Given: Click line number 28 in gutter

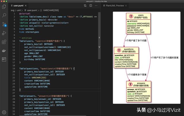Looking at the screenshot, I should point(14,96).
